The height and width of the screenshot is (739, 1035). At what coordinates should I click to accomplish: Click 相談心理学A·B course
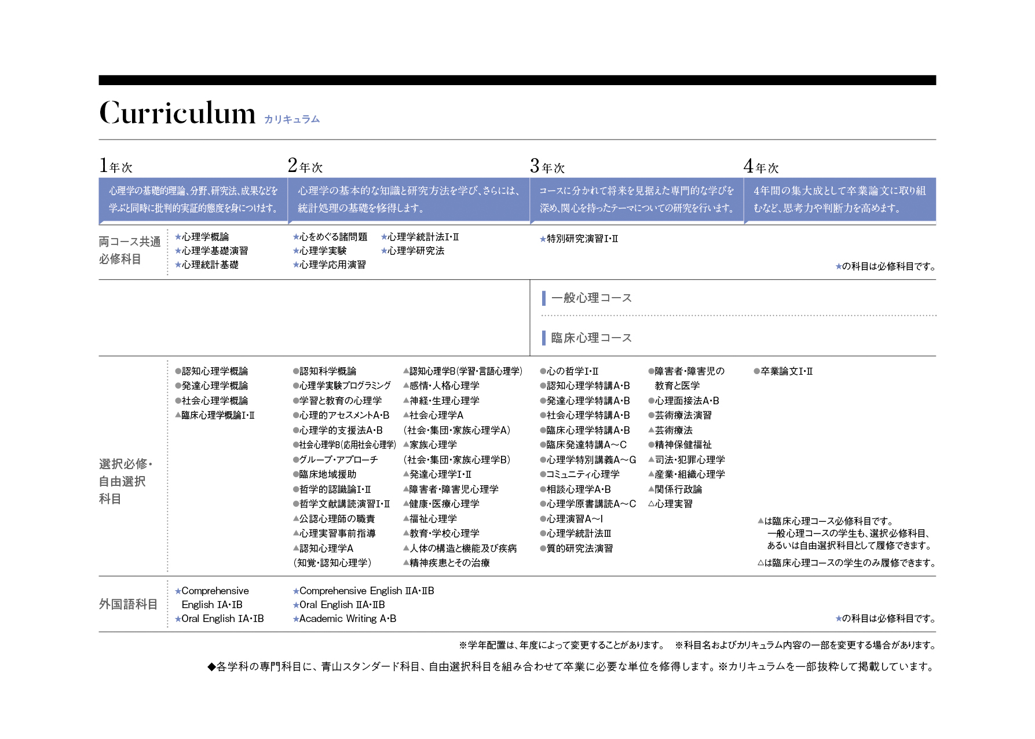(576, 489)
